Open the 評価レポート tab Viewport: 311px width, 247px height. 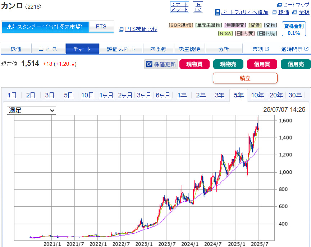(x=121, y=49)
